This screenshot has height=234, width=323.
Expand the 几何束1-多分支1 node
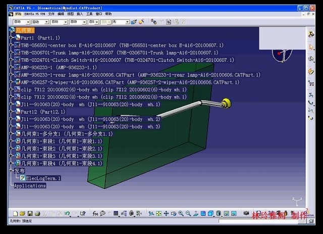[x=11, y=134]
